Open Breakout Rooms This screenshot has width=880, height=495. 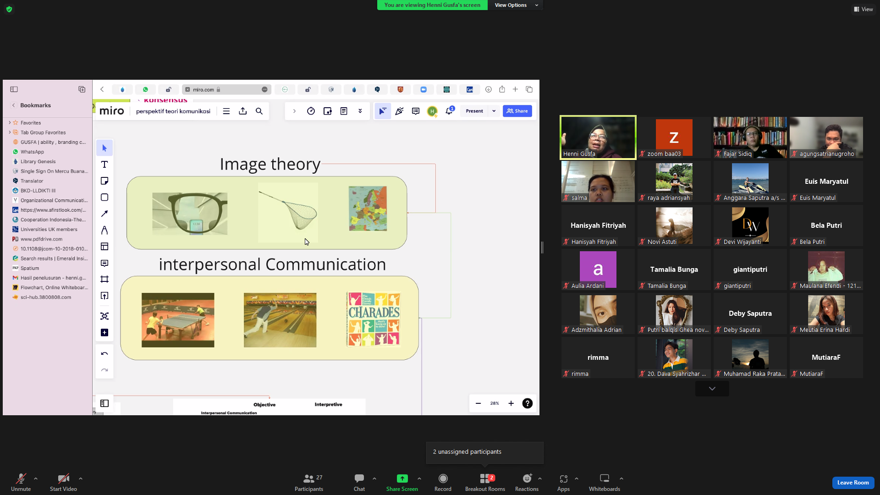[x=485, y=482]
